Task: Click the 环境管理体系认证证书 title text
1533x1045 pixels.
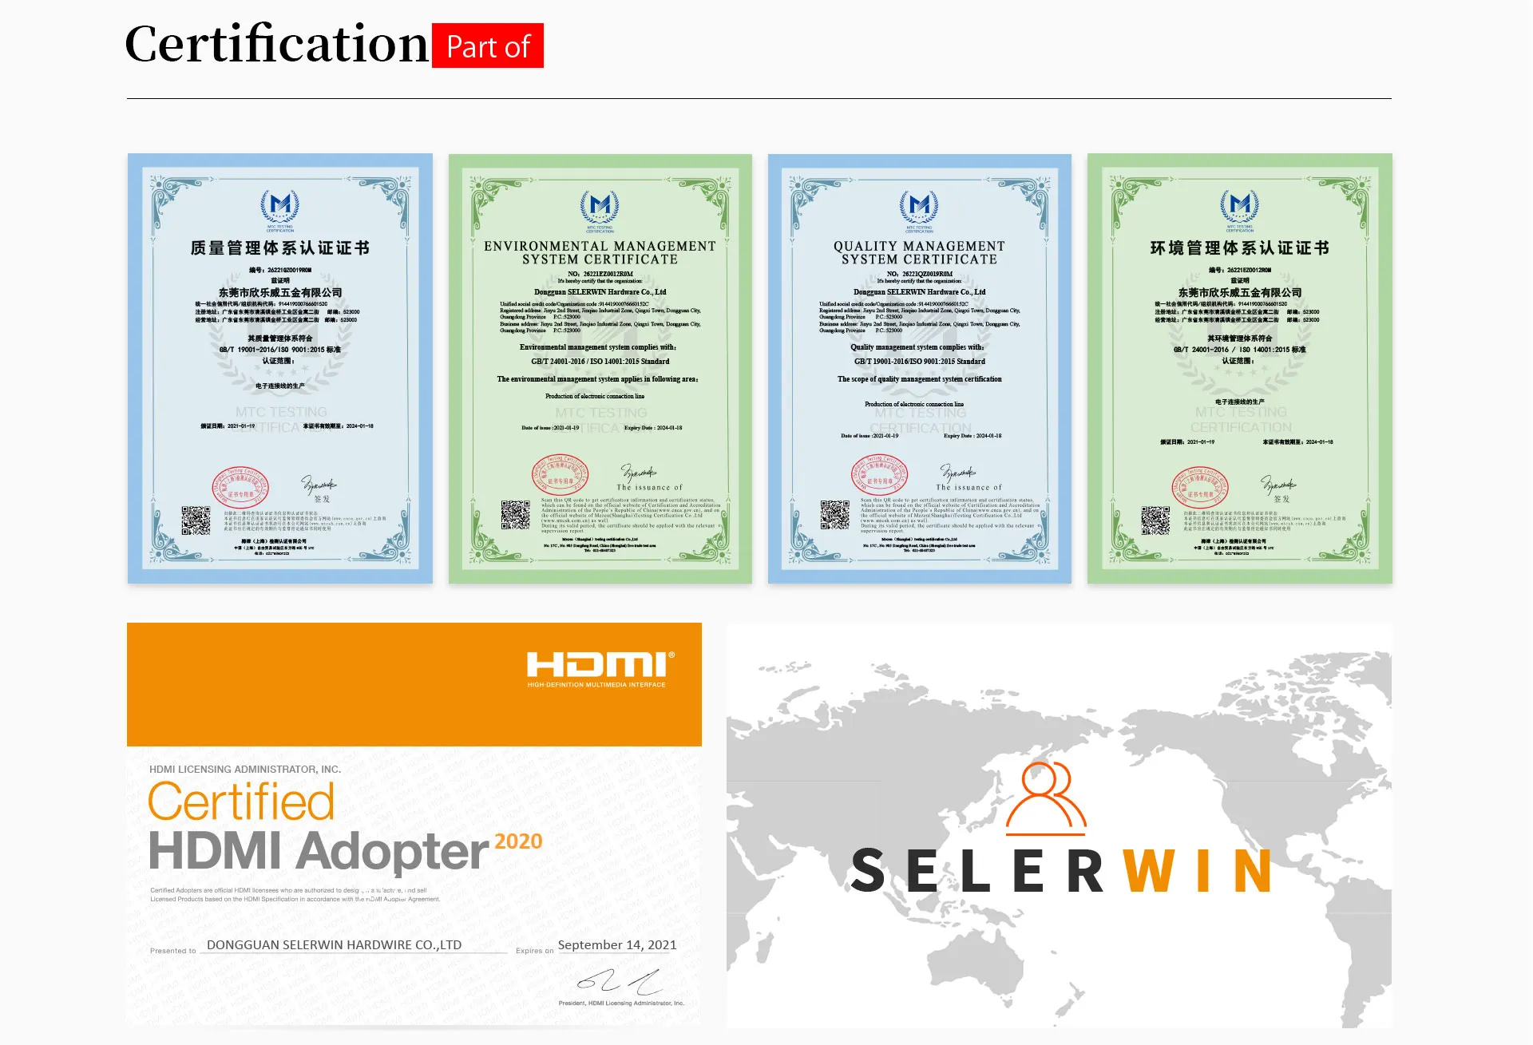Action: 1240,248
